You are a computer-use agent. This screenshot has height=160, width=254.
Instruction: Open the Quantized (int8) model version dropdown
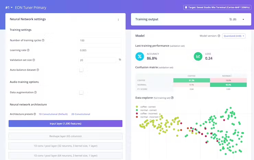click(234, 36)
